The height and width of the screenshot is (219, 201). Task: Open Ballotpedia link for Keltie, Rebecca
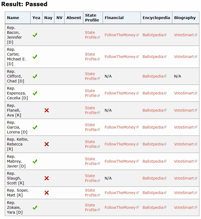[x=154, y=144]
